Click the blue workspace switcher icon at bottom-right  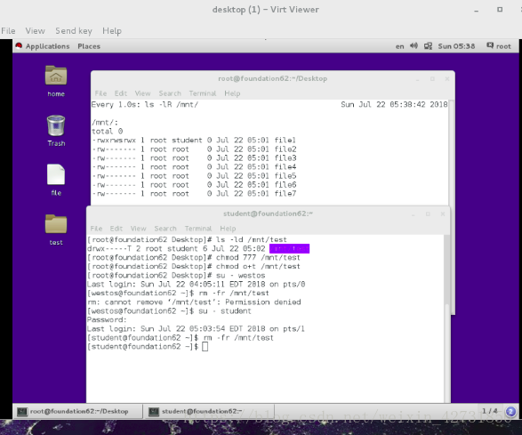[510, 412]
